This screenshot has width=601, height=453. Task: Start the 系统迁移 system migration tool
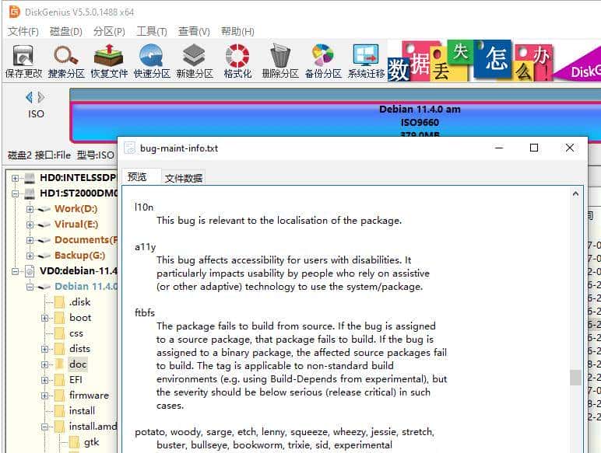click(x=366, y=61)
